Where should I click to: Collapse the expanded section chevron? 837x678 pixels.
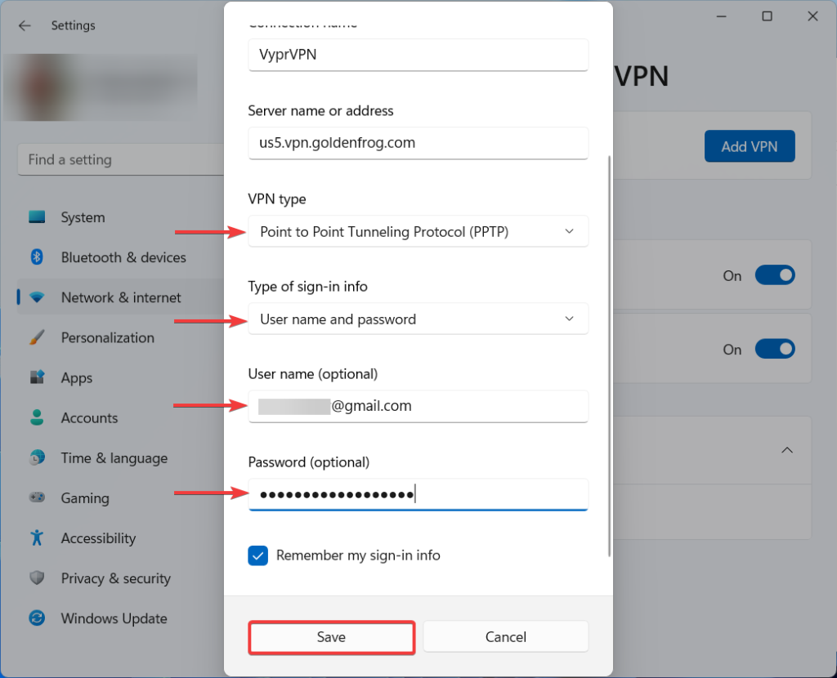tap(786, 449)
